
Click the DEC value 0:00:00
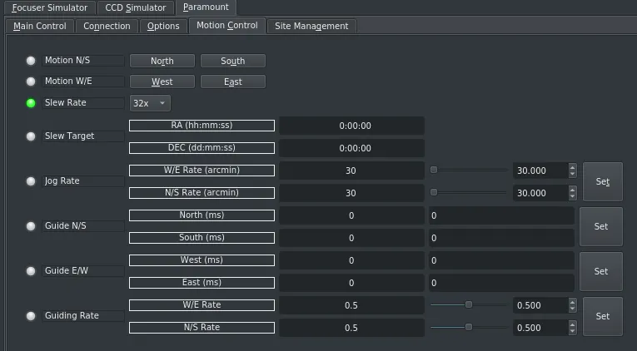pos(352,148)
